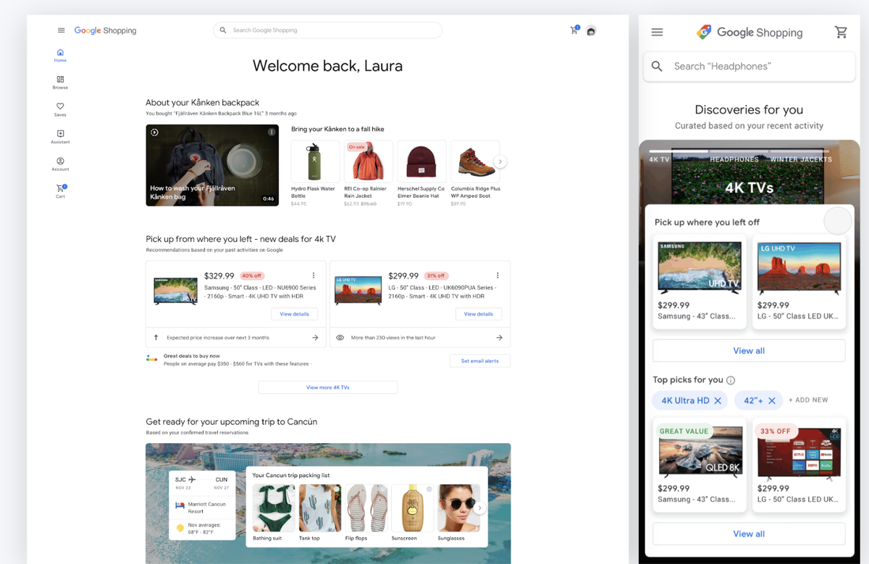Open the user profile avatar
The width and height of the screenshot is (869, 564).
tap(591, 31)
